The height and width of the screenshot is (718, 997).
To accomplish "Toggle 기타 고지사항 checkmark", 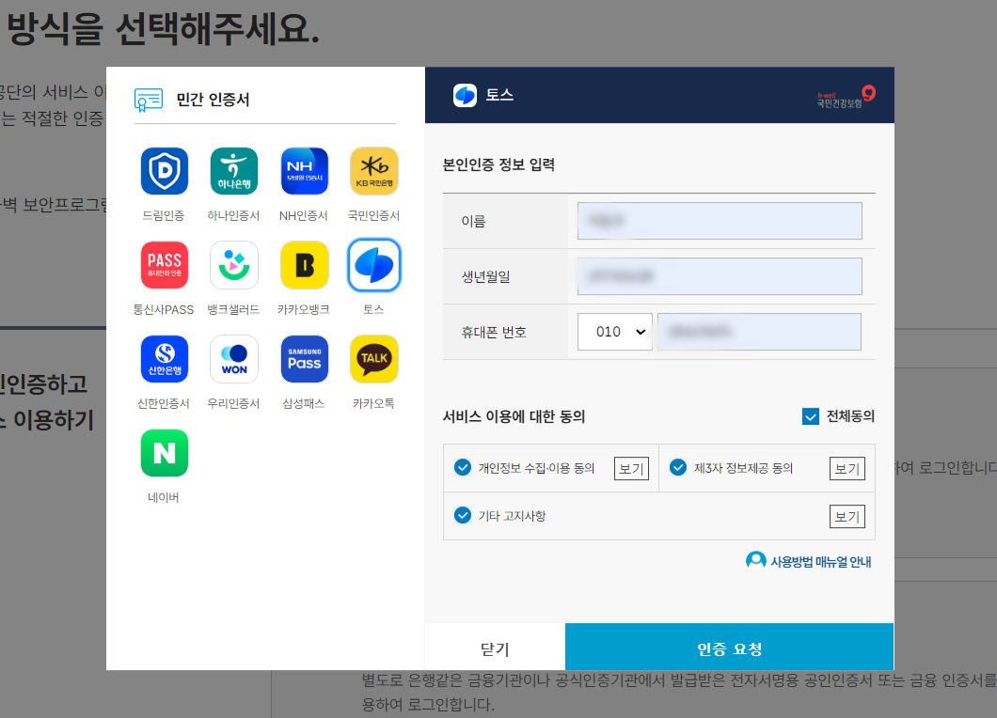I will [x=462, y=515].
